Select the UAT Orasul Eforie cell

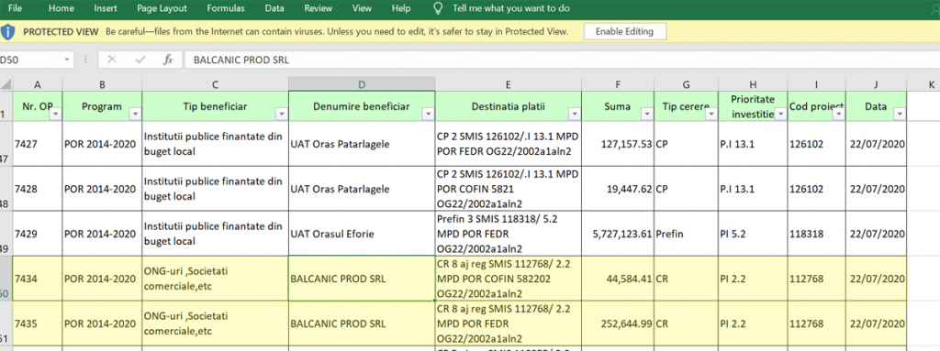pyautogui.click(x=362, y=234)
